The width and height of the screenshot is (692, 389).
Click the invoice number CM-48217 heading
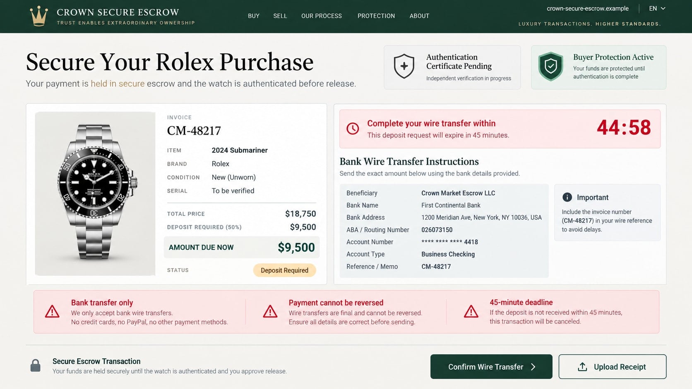click(194, 131)
